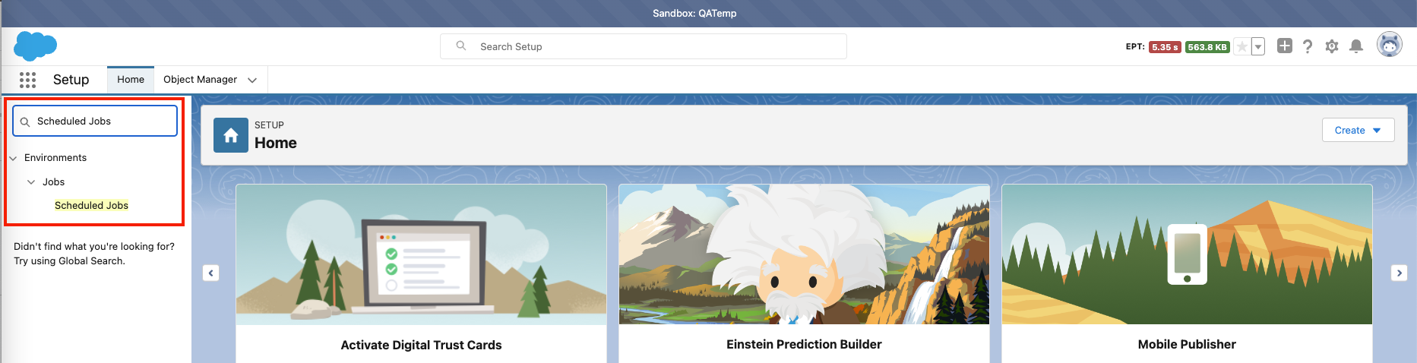Viewport: 1417px width, 363px height.
Task: Collapse the Environments tree section
Action: (x=13, y=158)
